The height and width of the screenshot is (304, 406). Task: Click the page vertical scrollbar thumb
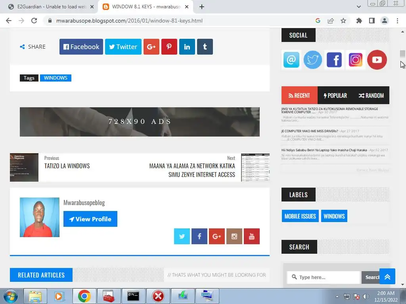pos(402,54)
